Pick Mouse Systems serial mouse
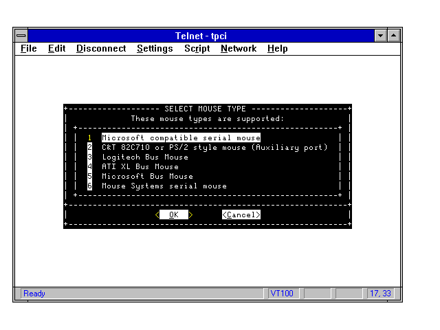Viewport: 440px width, 330px height. (x=164, y=186)
